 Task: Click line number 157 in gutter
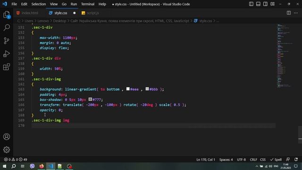21,58
